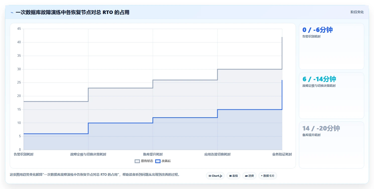The image size is (374, 189).
Task: Click the y-axis value 30
Action: coord(19,69)
